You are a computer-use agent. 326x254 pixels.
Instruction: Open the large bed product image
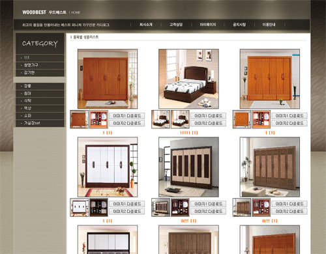188,79
